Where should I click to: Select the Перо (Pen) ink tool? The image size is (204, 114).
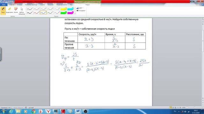(x=3, y=11)
